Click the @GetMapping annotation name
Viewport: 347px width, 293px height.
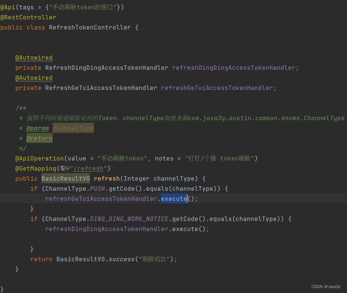(35, 169)
